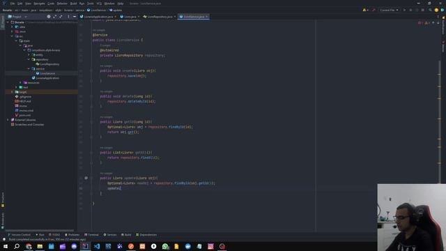Close the LivroService.java tab
Screen dimensions: 446x251
pos(207,17)
